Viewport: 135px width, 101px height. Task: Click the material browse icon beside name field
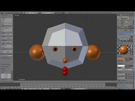pyautogui.click(x=118, y=39)
